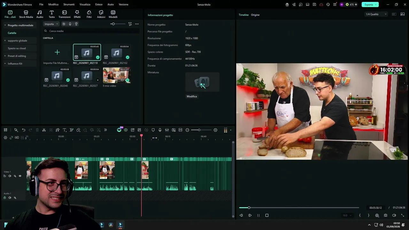
Task: Open the File menu
Action: (x=41, y=4)
